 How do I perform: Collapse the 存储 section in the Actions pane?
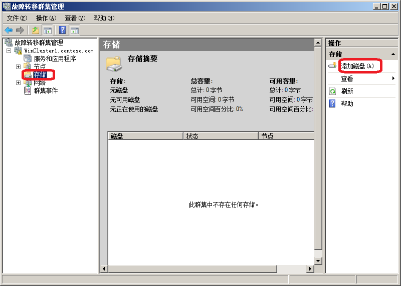[x=392, y=54]
